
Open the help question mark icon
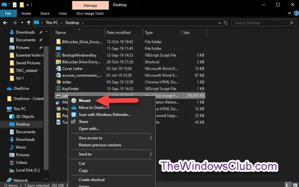point(297,13)
